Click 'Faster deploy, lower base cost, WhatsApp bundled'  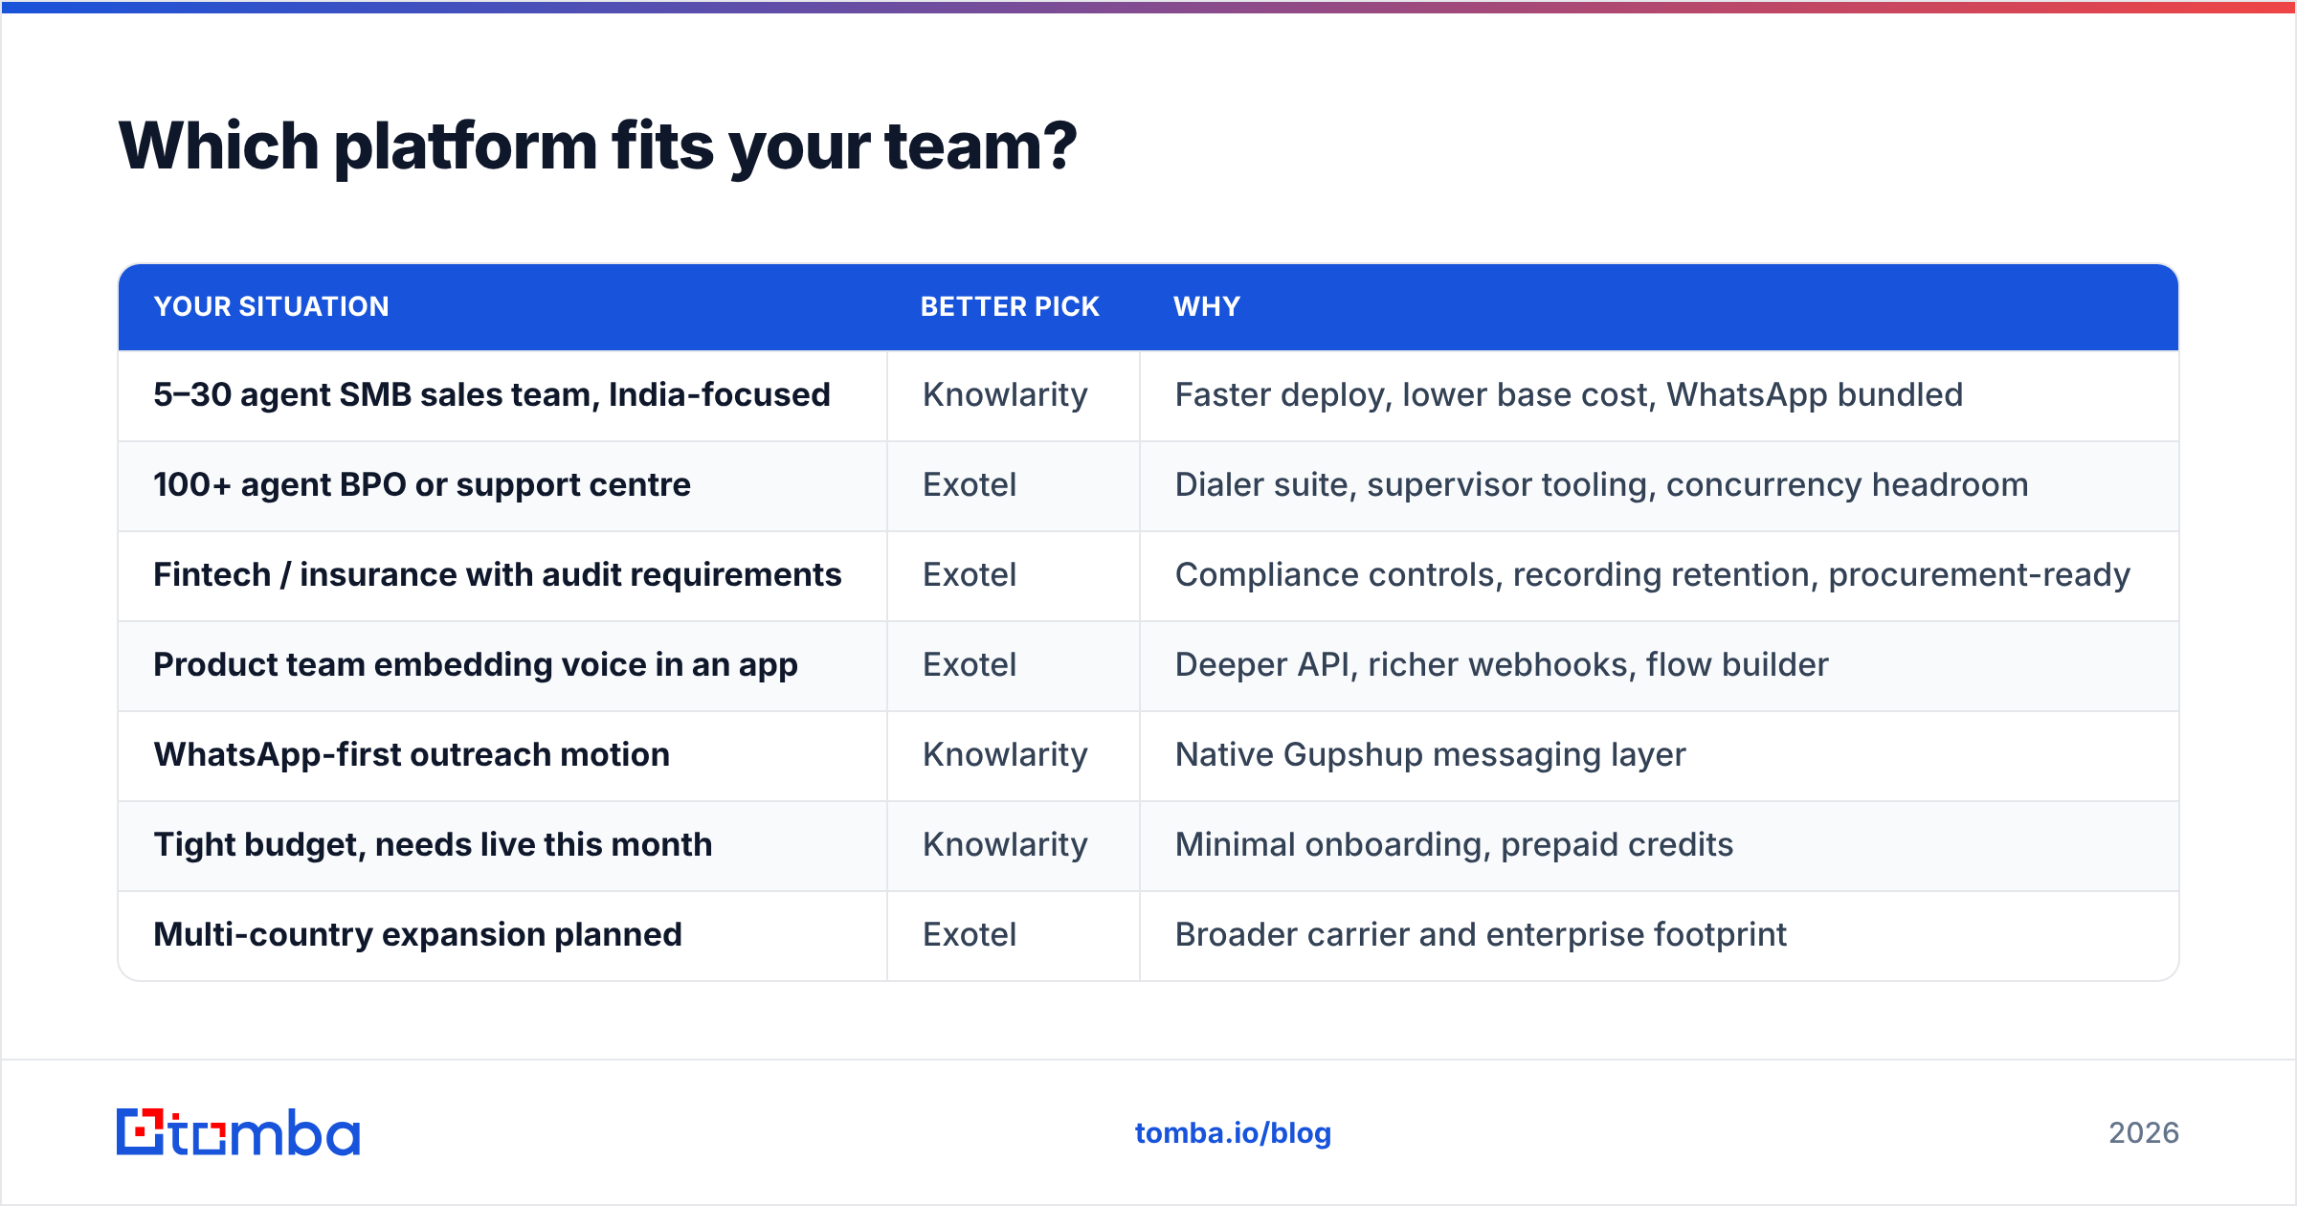click(1569, 394)
